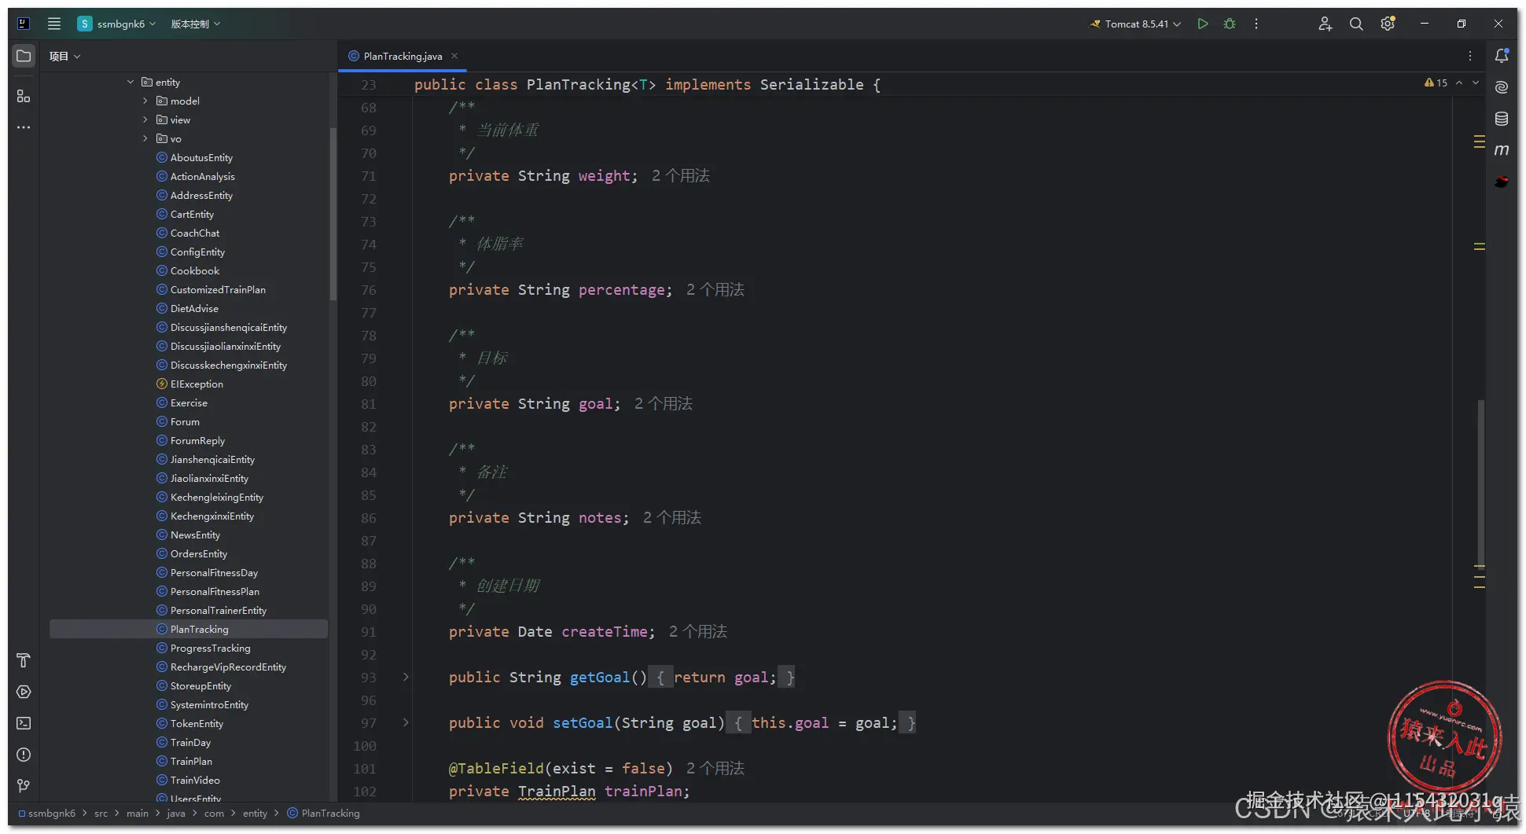Expand the folded getGoal method
The image size is (1526, 834).
tap(406, 677)
